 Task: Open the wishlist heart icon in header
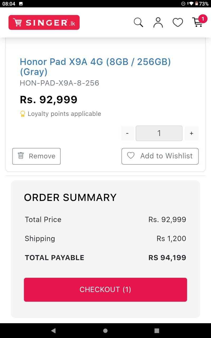[x=178, y=22]
